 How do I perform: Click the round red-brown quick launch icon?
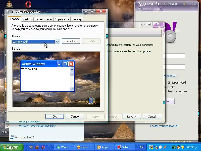(37, 147)
